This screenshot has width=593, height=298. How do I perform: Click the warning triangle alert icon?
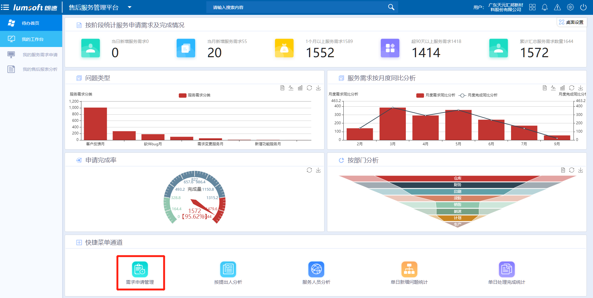coord(557,7)
